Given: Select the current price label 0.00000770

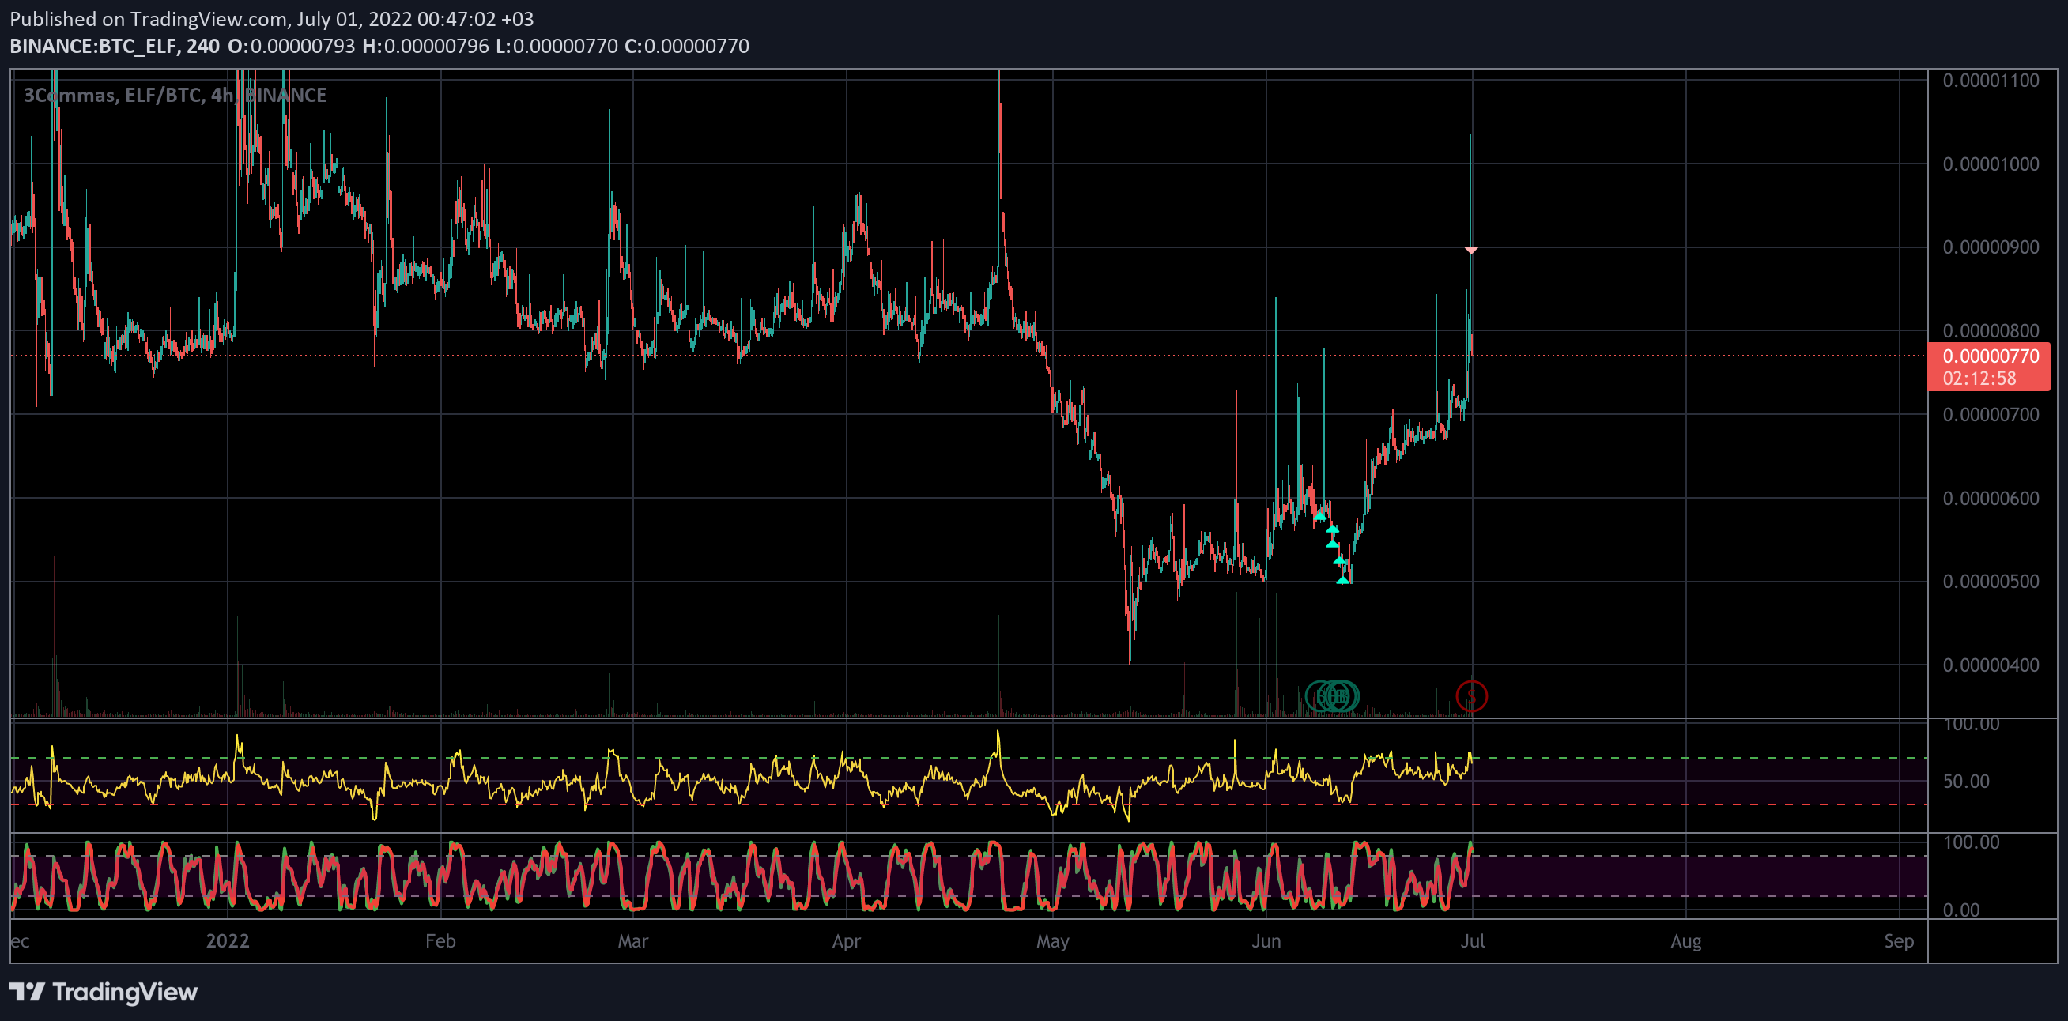Looking at the screenshot, I should point(1990,356).
